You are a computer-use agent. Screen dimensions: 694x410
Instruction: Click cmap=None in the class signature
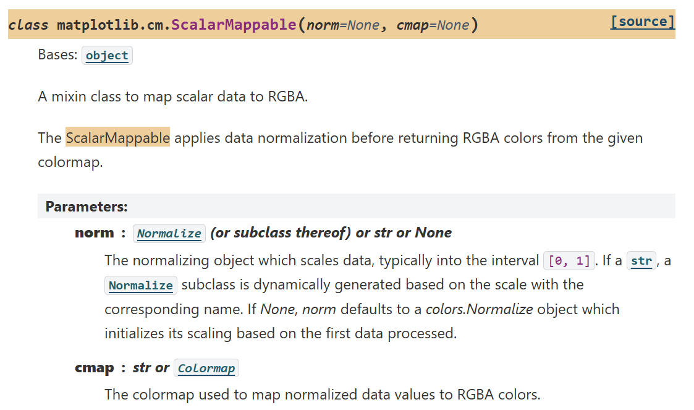pos(433,25)
